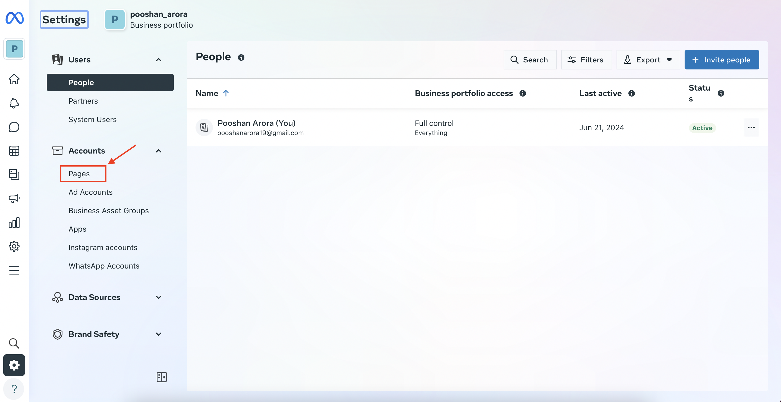Open Ads megaphone icon
781x402 pixels.
14,199
